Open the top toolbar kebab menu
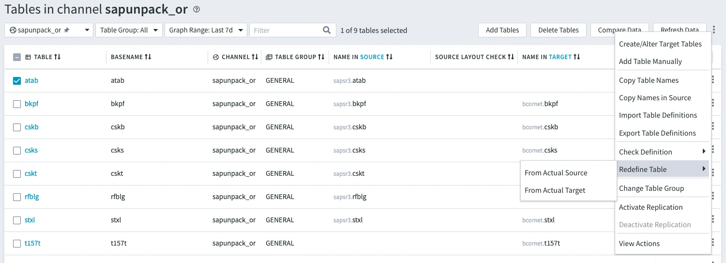 pyautogui.click(x=713, y=30)
